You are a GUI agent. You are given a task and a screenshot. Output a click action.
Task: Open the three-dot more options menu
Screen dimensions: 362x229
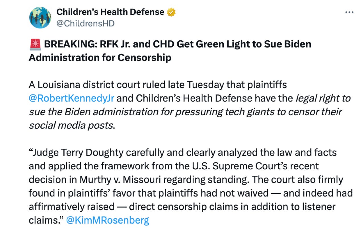point(349,13)
